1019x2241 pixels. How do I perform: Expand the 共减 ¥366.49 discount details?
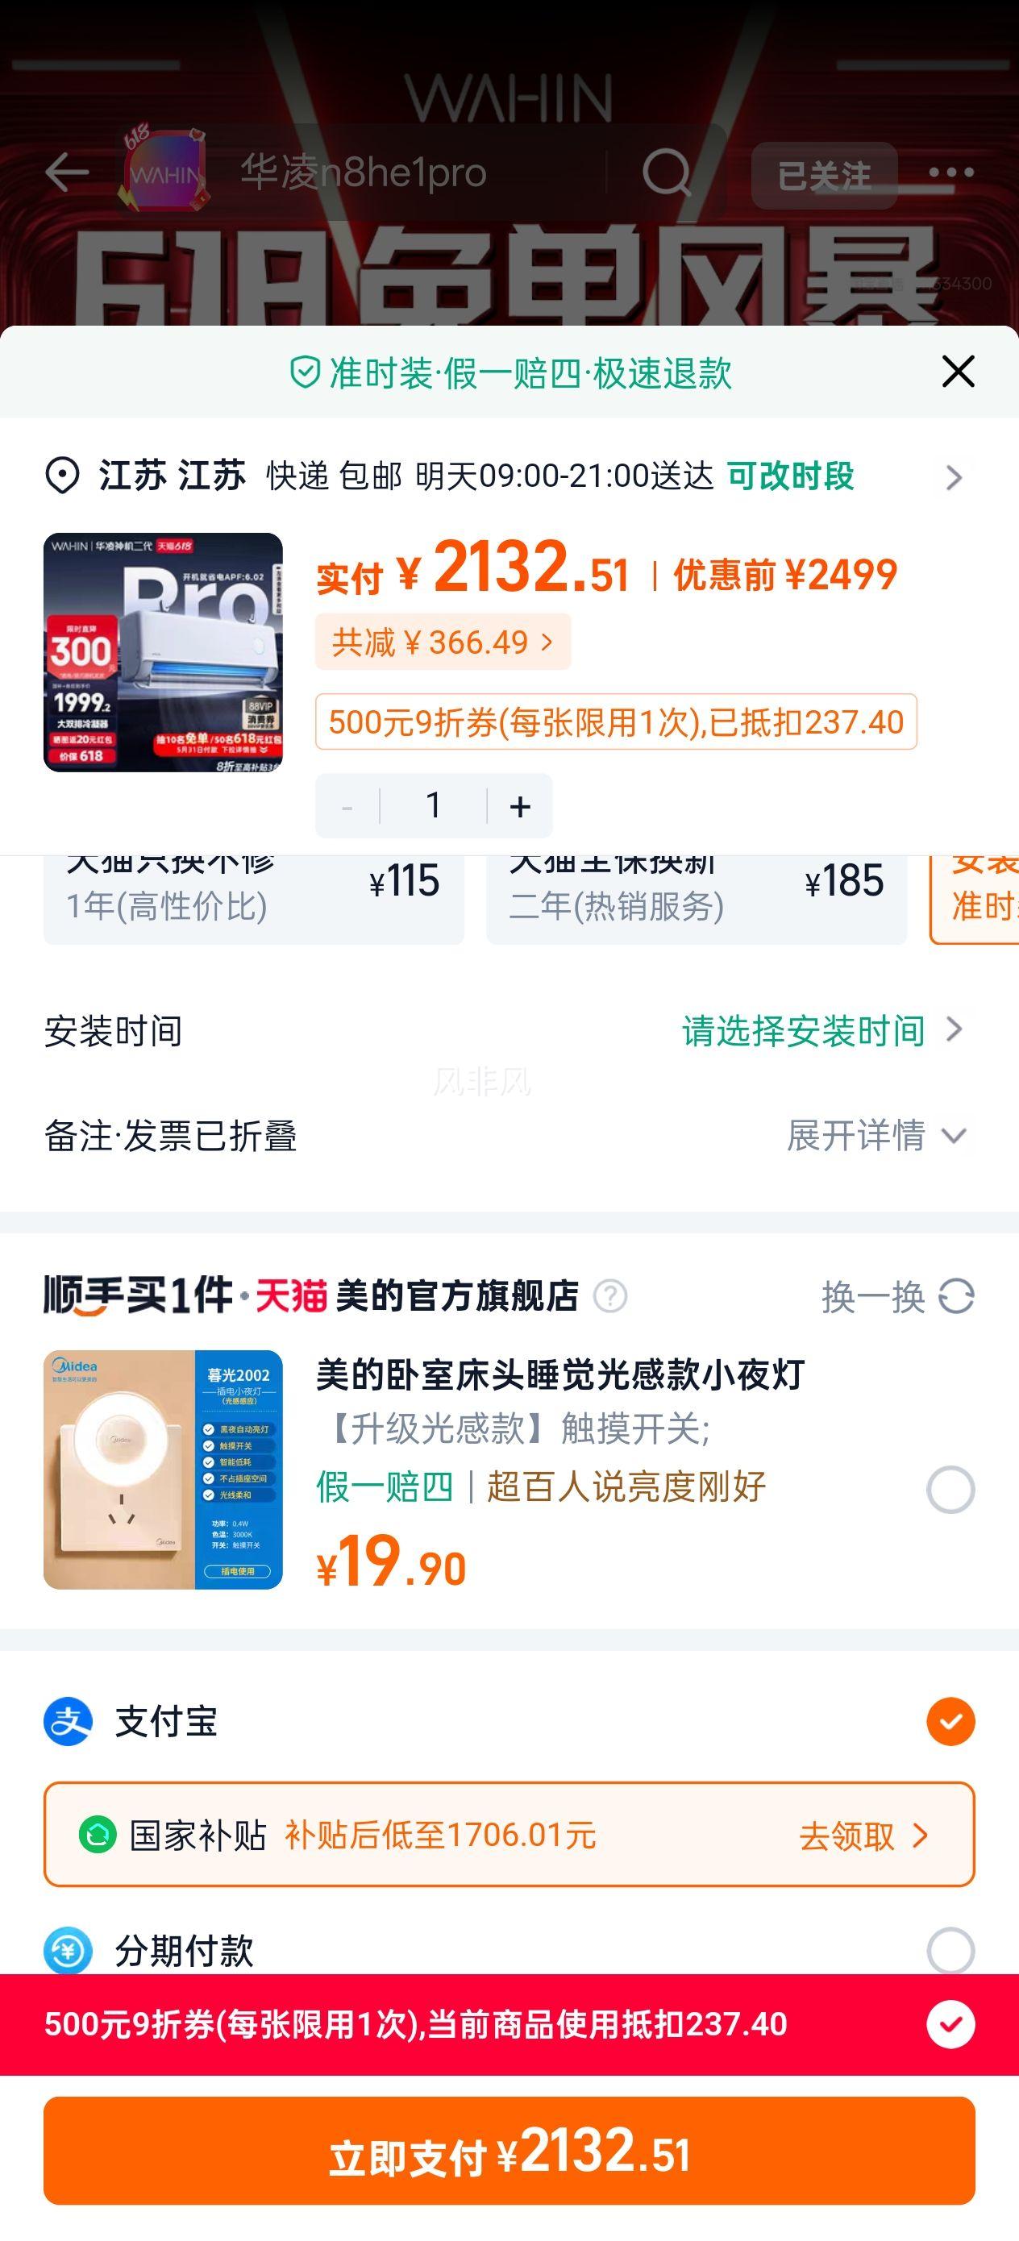(x=443, y=642)
